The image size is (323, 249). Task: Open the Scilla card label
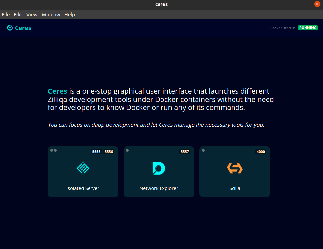click(x=235, y=188)
